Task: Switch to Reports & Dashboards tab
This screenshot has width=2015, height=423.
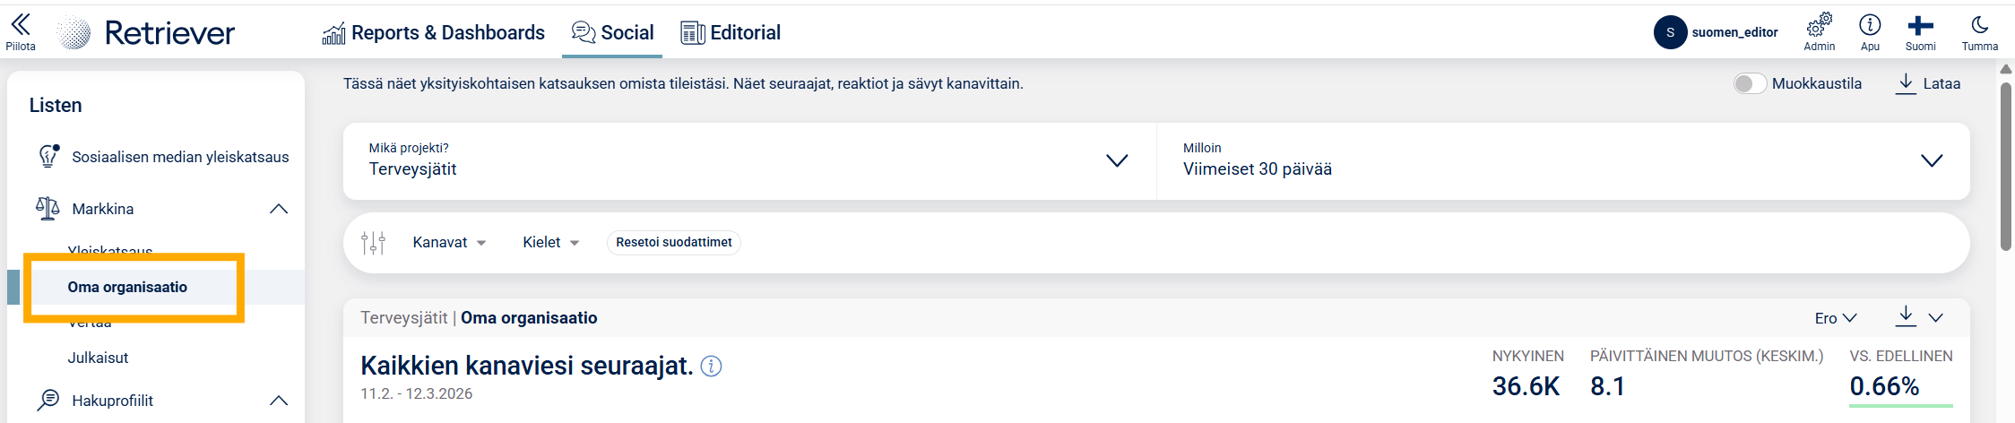Action: point(434,33)
